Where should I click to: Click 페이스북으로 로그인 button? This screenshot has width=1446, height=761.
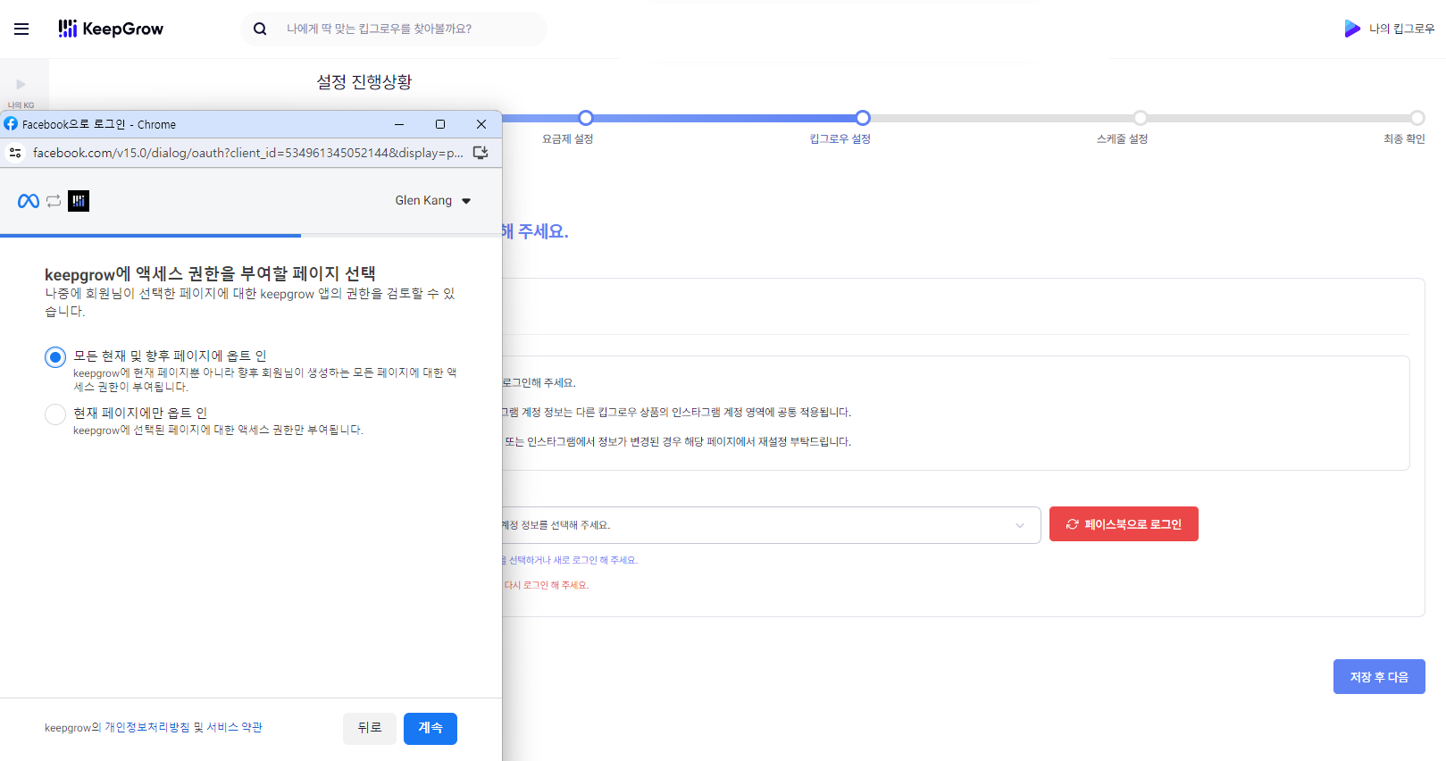tap(1123, 524)
